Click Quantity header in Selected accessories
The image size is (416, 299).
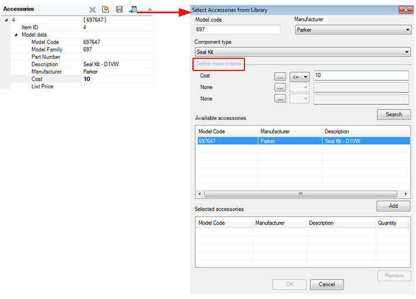[391, 223]
